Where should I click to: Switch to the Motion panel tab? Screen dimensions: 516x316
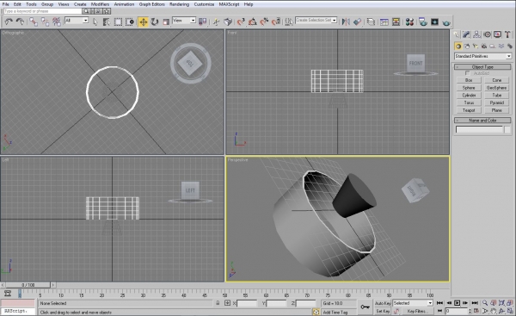pos(488,34)
